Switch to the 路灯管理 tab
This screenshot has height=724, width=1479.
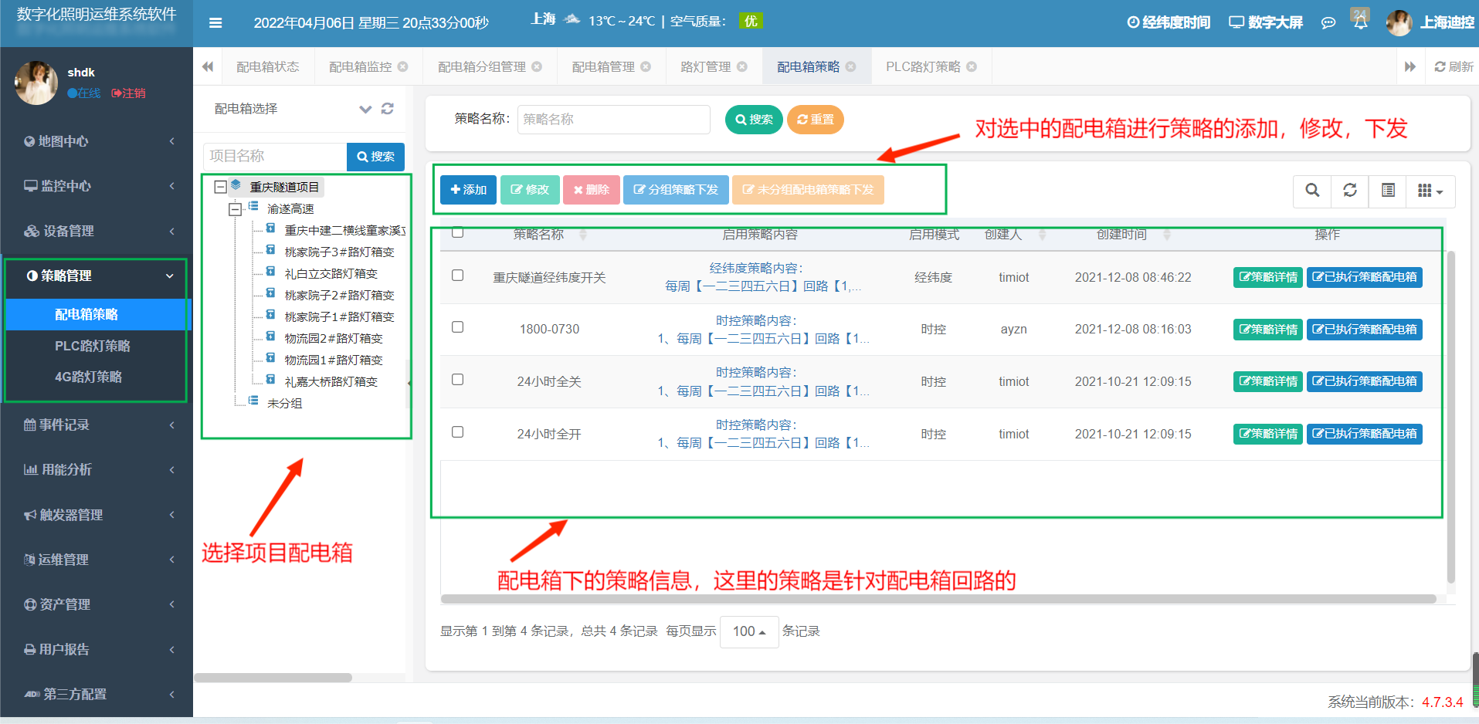point(705,67)
